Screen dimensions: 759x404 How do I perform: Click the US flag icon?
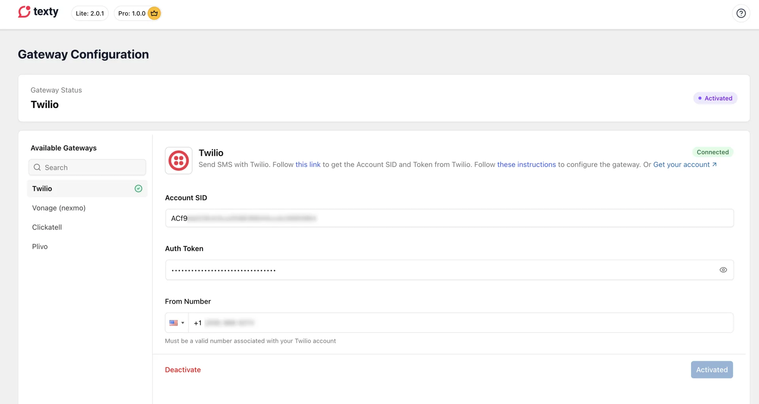(x=174, y=323)
